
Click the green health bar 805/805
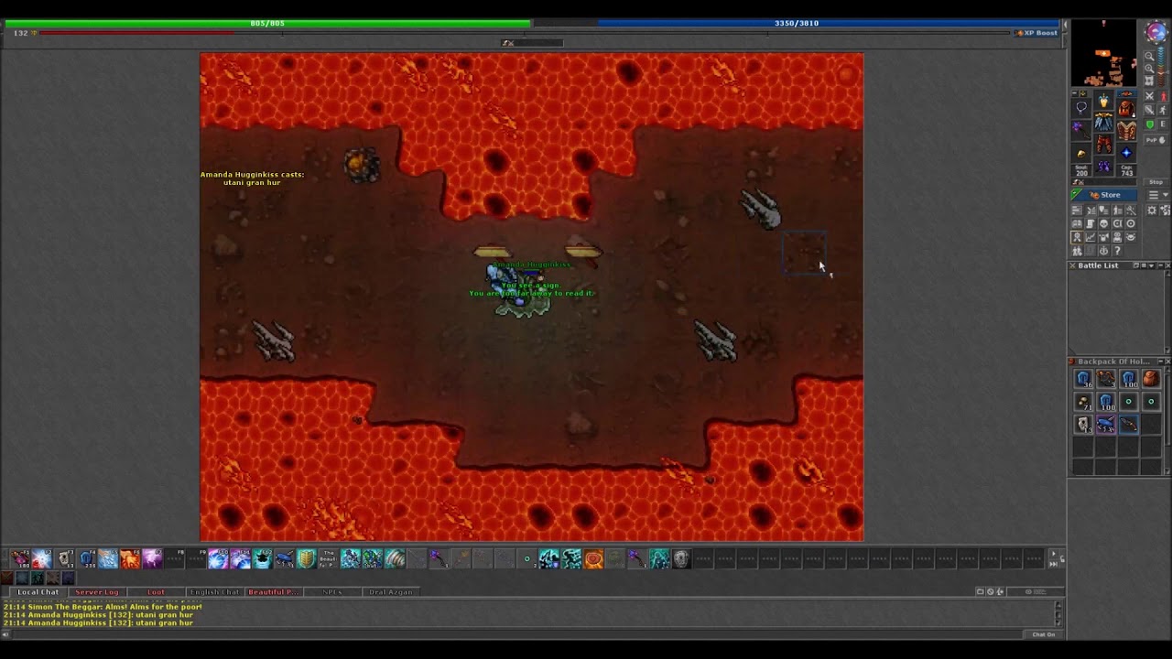click(267, 23)
